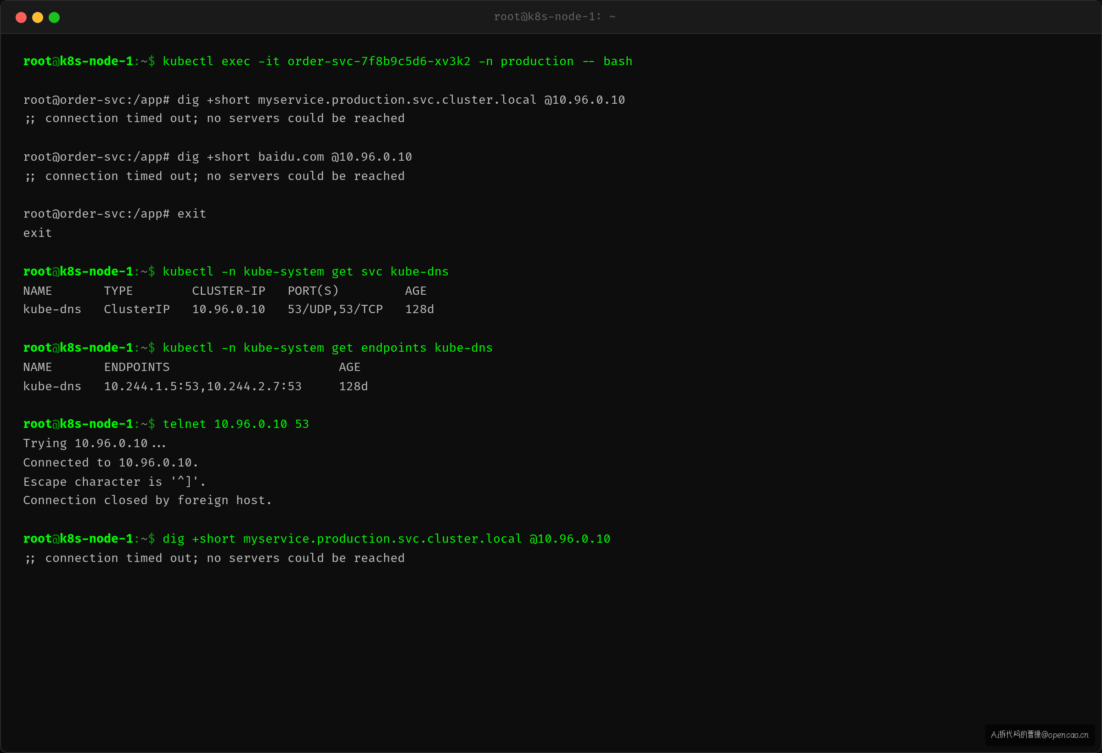The image size is (1102, 753).
Task: Click the 'ENDPOINTS' column header
Action: coord(136,367)
